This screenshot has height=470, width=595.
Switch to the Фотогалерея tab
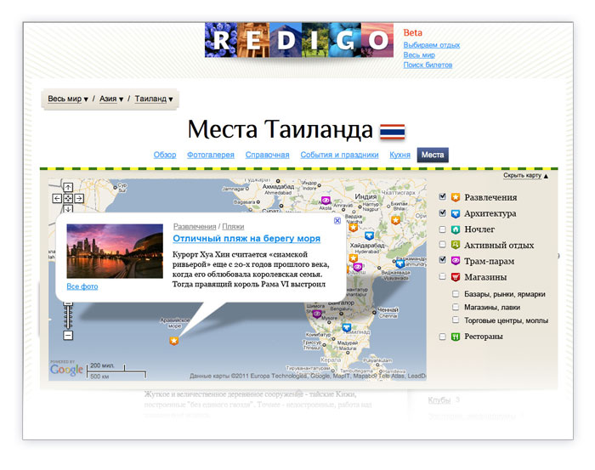click(210, 155)
